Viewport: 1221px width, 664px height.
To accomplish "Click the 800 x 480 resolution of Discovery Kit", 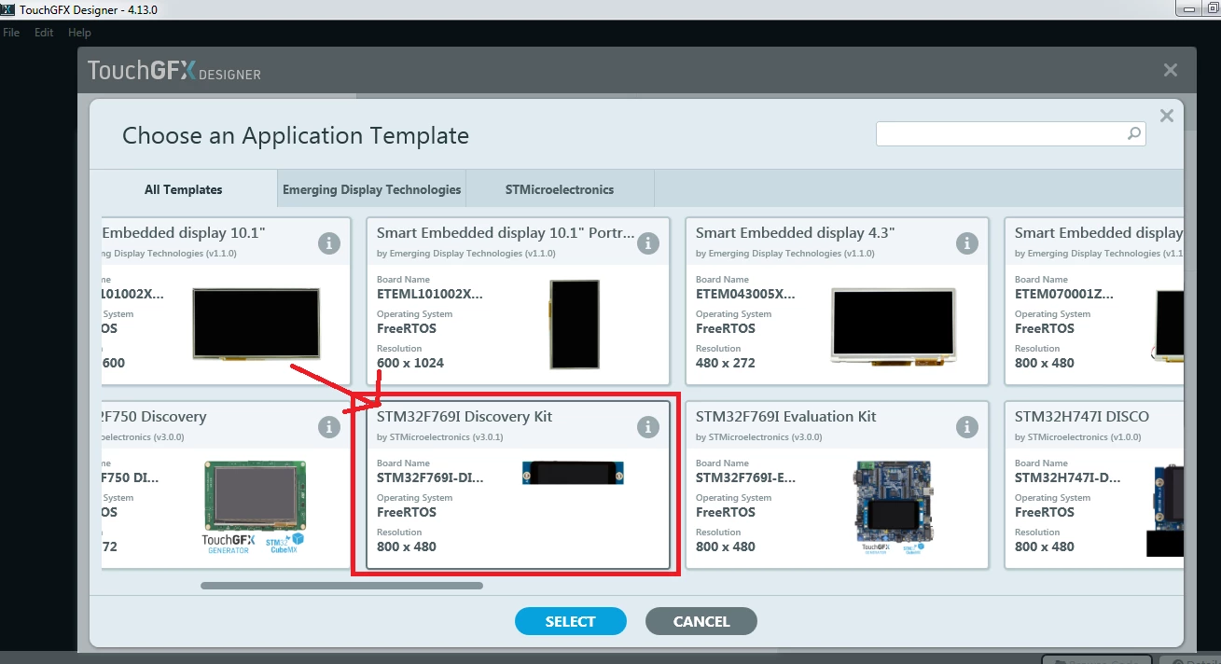I will (407, 546).
